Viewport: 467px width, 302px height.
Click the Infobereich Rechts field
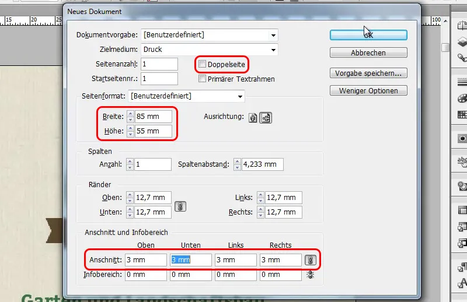pyautogui.click(x=281, y=275)
